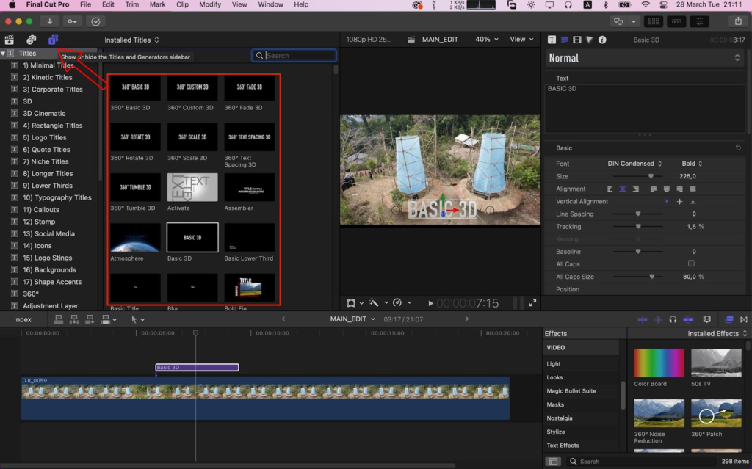Open the timeline Index button
The height and width of the screenshot is (469, 752).
pos(23,319)
